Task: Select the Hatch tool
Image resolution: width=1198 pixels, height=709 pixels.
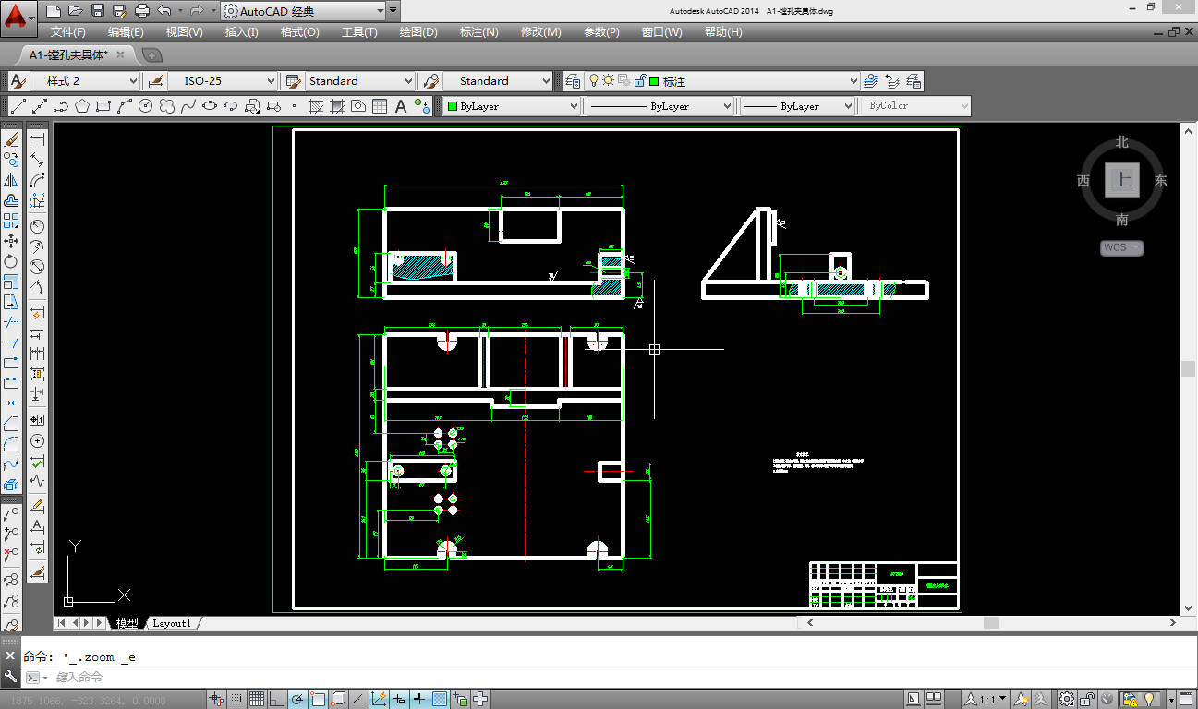Action: [x=315, y=106]
